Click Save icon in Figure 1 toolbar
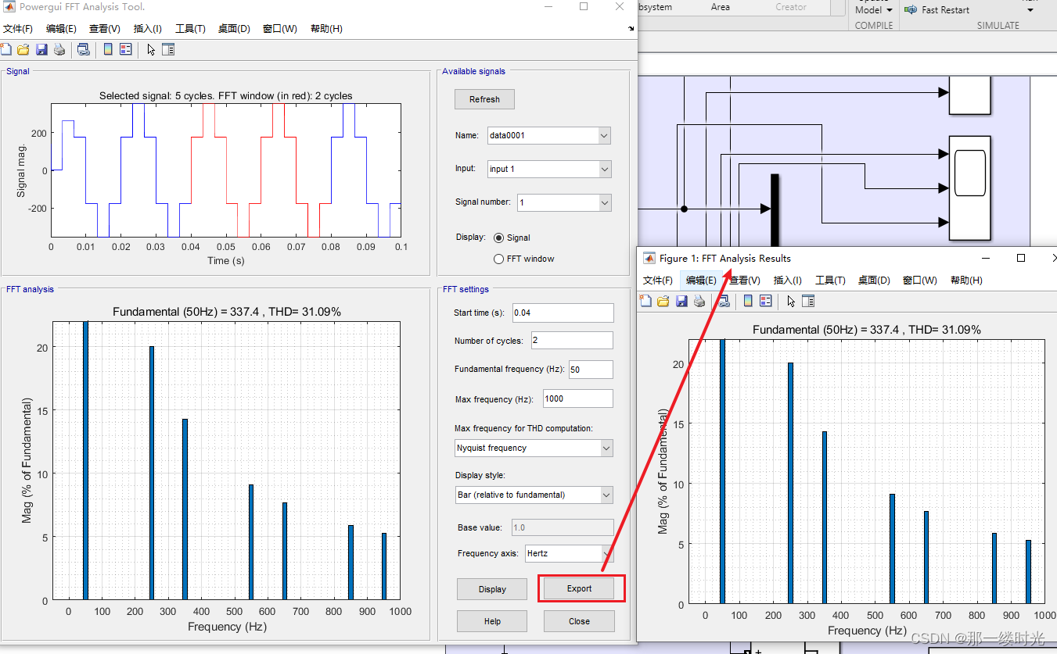 coord(681,301)
